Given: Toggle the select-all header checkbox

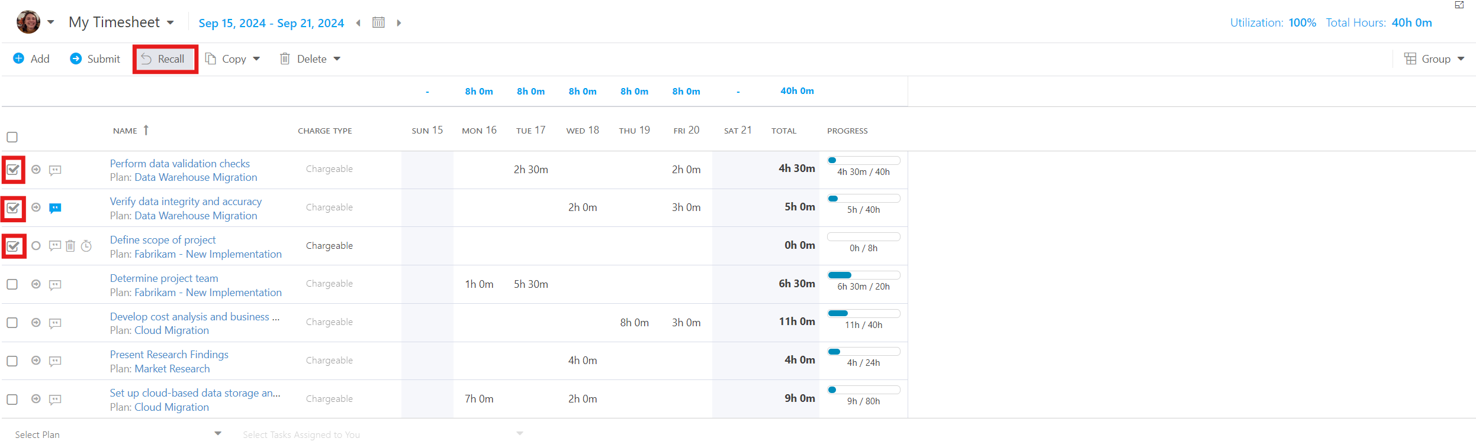Looking at the screenshot, I should [12, 137].
